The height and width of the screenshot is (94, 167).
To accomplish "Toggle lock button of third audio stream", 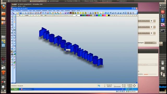I will [x=154, y=33].
